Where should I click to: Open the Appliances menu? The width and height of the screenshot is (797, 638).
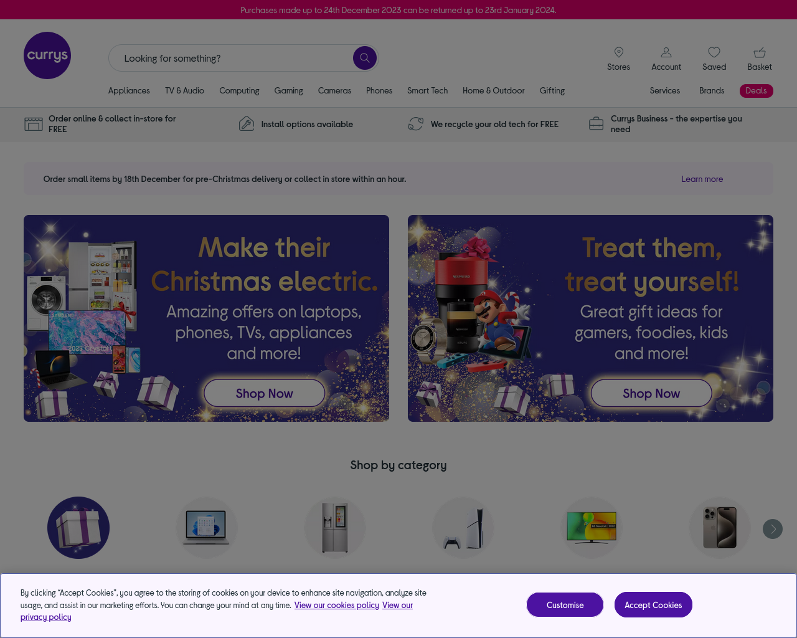coord(129,90)
